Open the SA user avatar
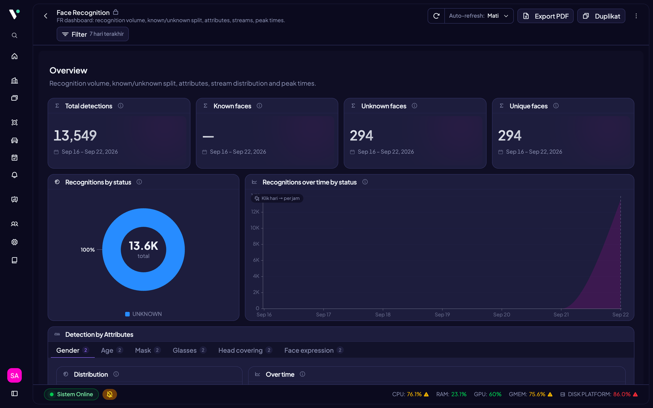 coord(15,375)
